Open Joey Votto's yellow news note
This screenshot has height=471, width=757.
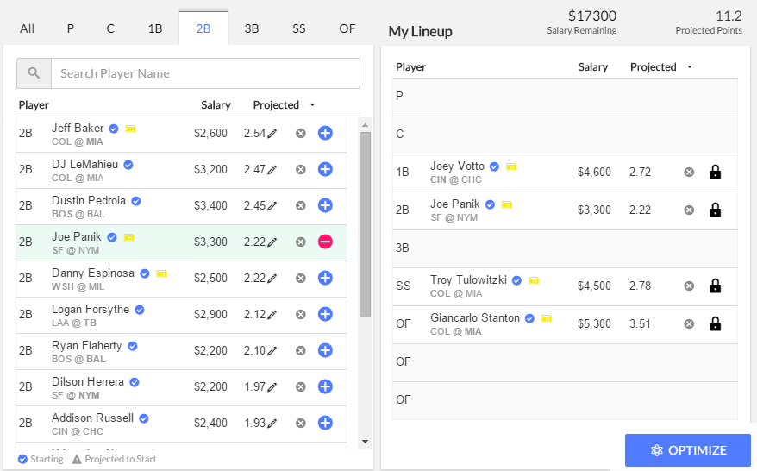(510, 166)
